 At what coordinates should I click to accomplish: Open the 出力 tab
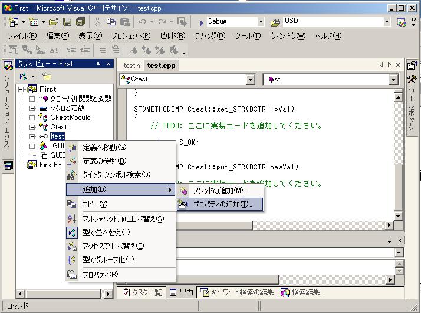click(x=182, y=292)
